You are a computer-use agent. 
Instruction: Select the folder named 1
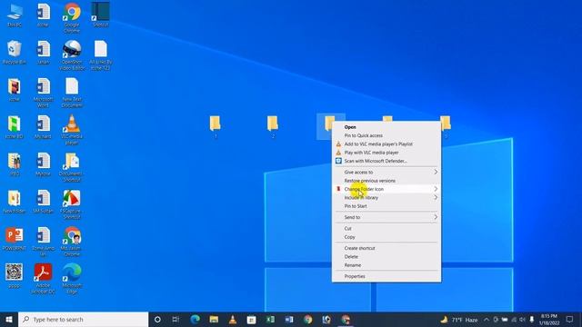pos(215,127)
